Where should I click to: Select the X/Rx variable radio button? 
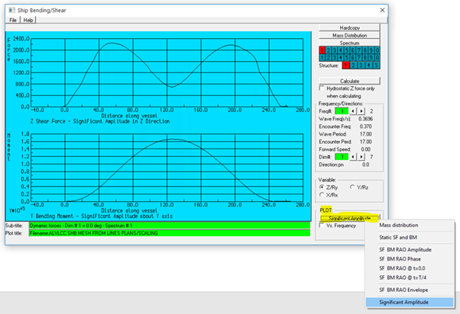[321, 194]
